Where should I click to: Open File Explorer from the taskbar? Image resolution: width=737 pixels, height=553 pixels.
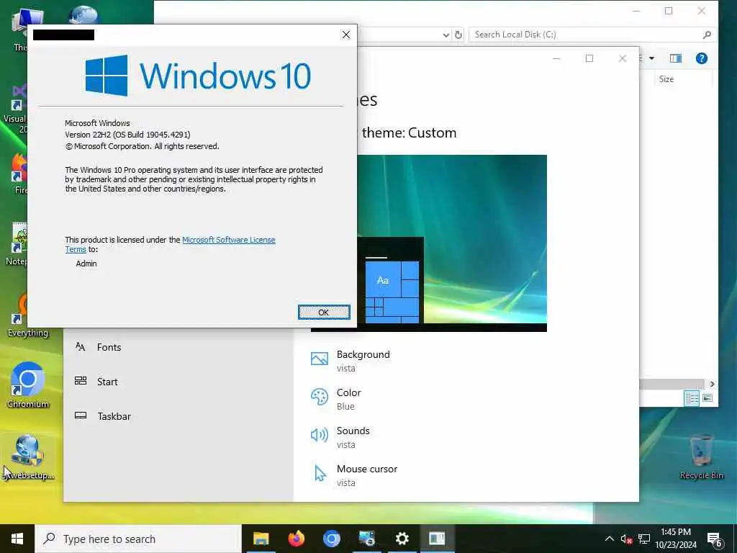pos(261,539)
